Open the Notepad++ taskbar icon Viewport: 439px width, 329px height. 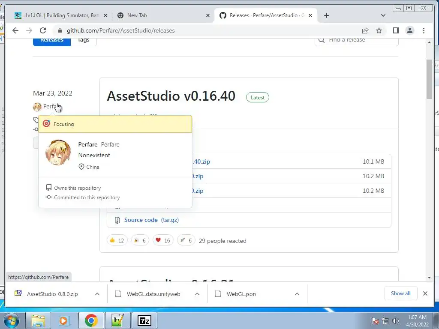coord(117,320)
